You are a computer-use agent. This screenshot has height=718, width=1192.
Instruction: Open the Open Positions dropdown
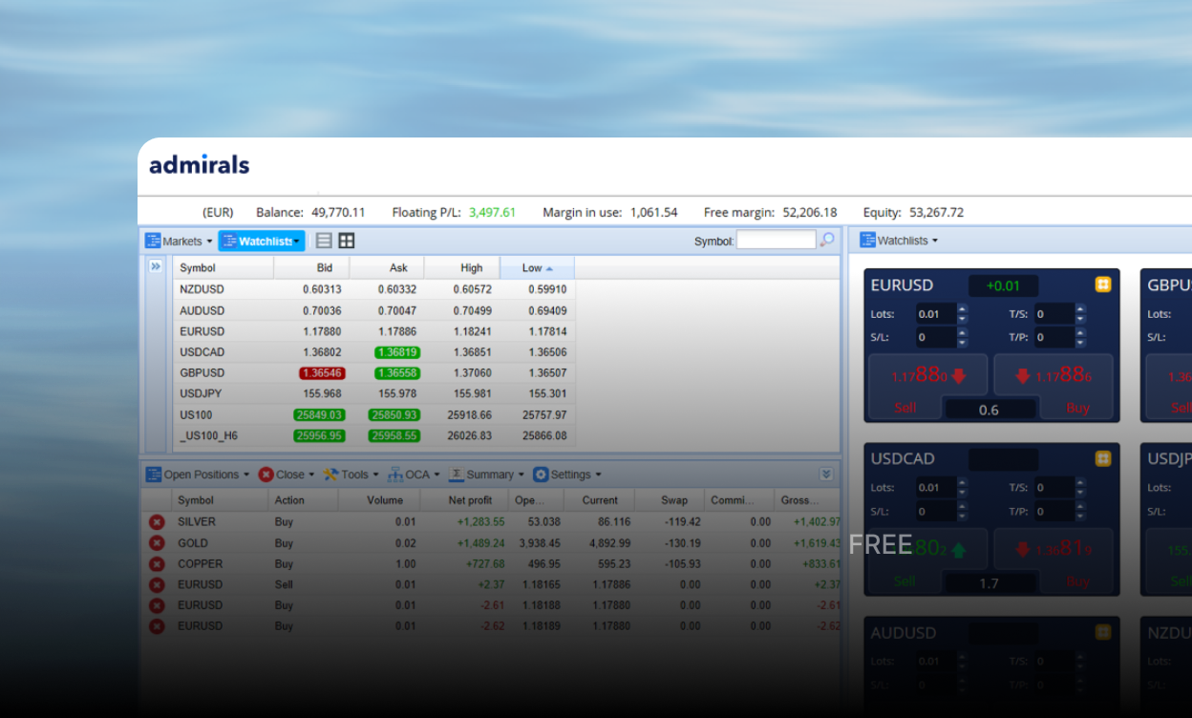coord(198,475)
